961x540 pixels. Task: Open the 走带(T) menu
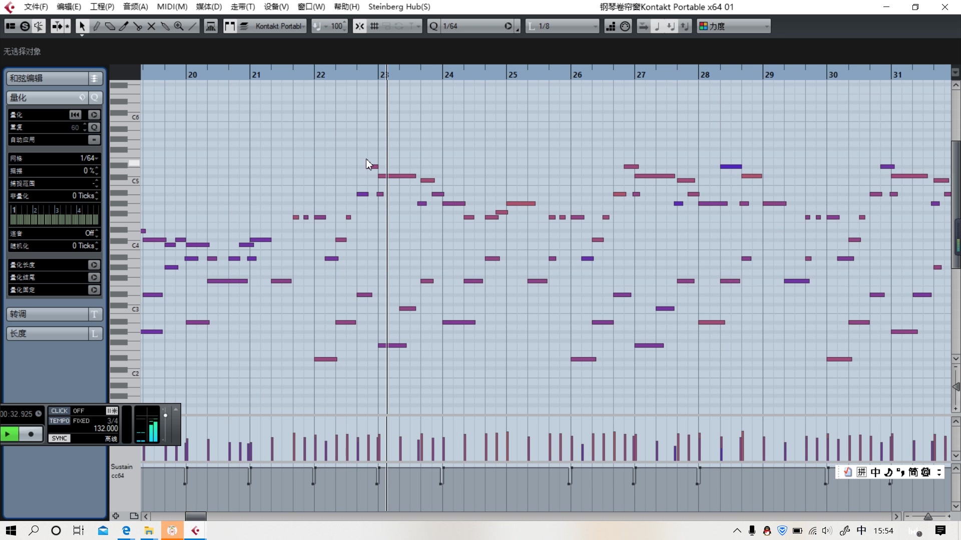(x=243, y=6)
